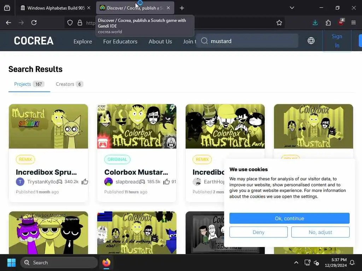Open a new browser tab
This screenshot has height=271, width=362.
(182, 8)
